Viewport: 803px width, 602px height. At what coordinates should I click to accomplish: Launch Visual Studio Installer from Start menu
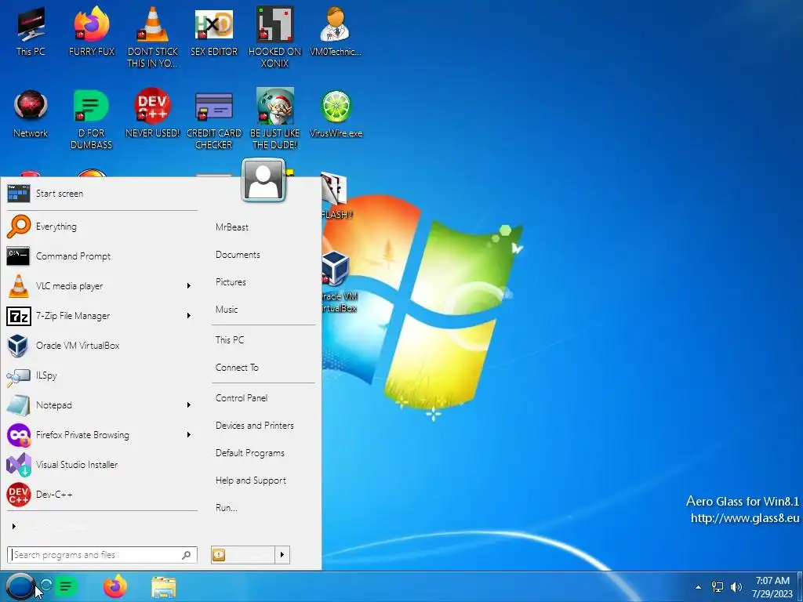[x=102, y=464]
